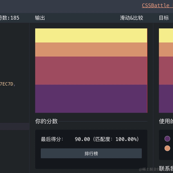Click the 匹配度 100.00% match text
Image resolution: width=173 pixels, height=173 pixels.
point(116,139)
